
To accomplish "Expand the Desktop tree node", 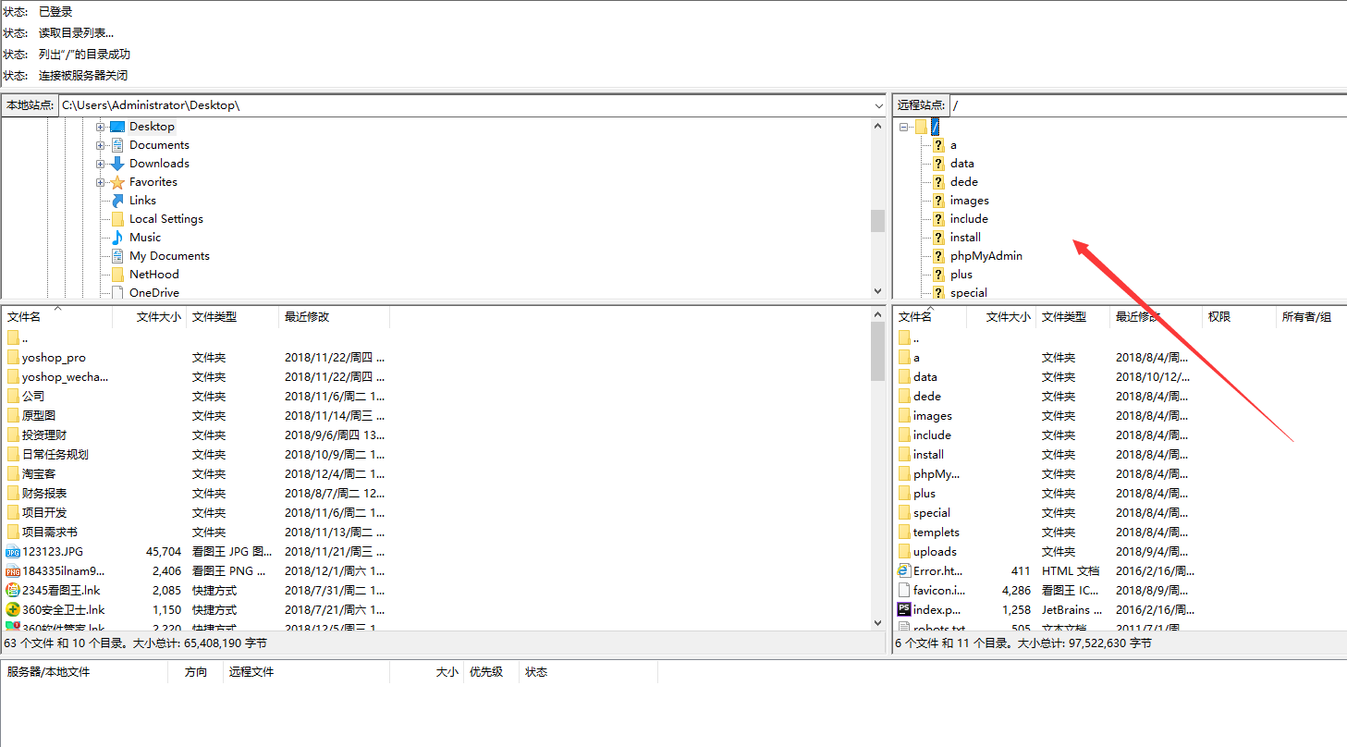I will [x=101, y=127].
